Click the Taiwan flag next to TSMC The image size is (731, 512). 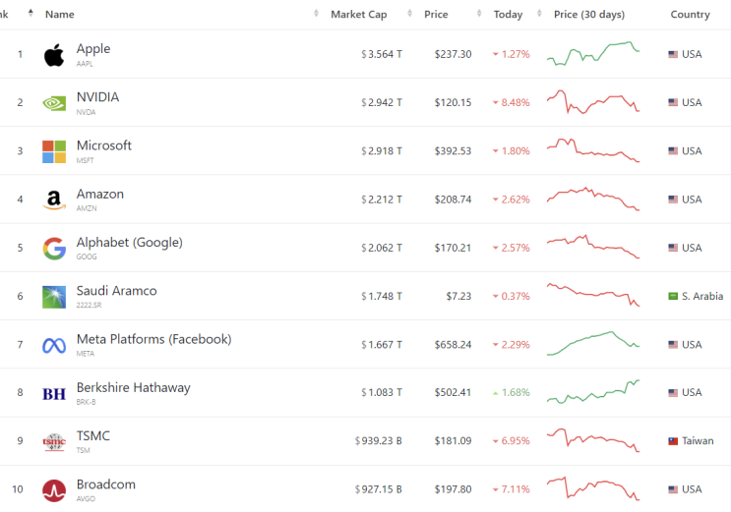click(674, 441)
